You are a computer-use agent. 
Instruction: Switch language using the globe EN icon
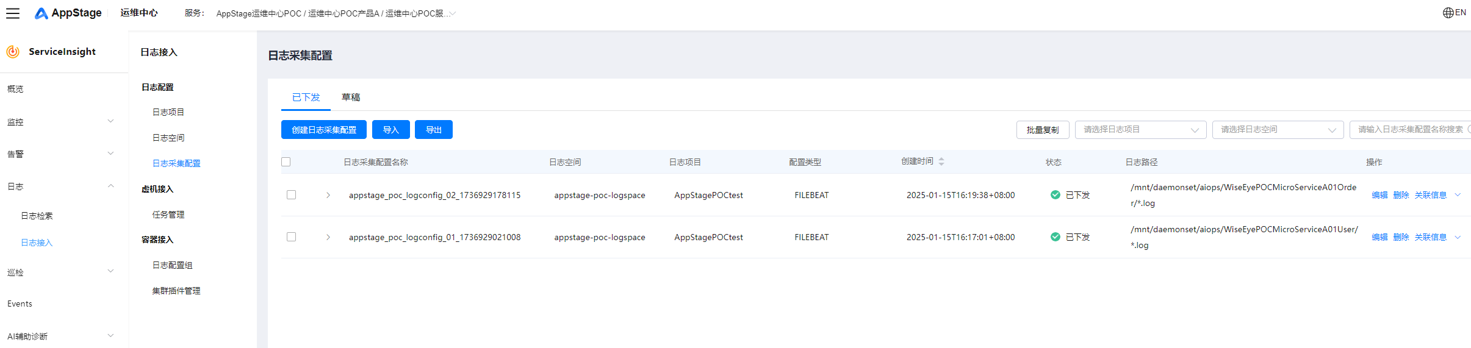[1454, 13]
